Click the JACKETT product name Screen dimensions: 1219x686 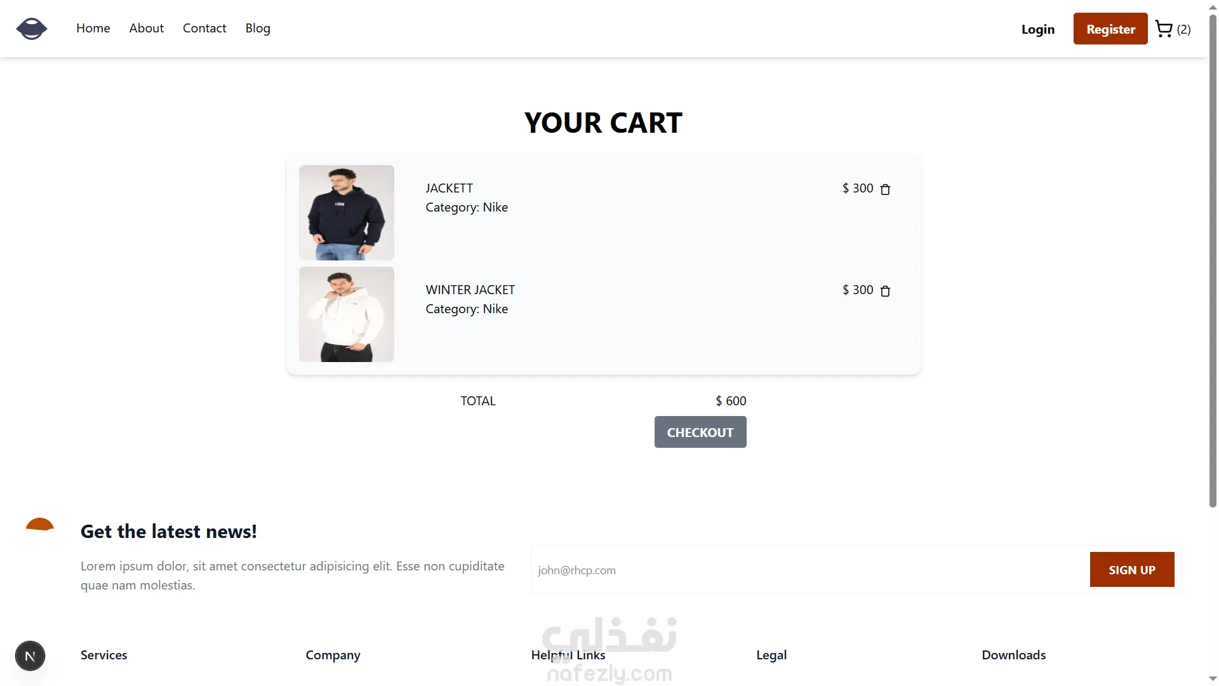point(449,188)
